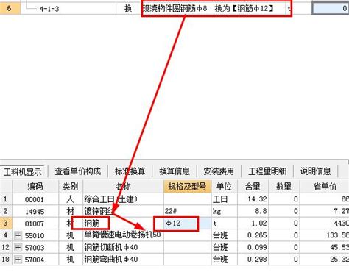This screenshot has width=349, height=275.
Task: Open the 换算信息 tab
Action: coord(174,171)
